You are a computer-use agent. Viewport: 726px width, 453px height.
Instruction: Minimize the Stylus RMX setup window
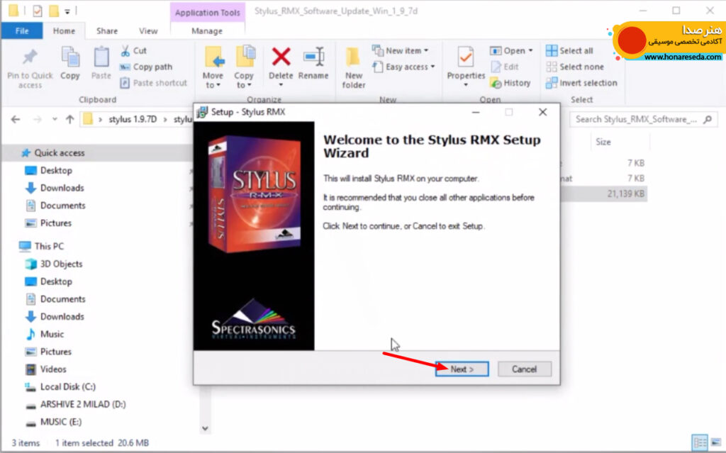[476, 112]
